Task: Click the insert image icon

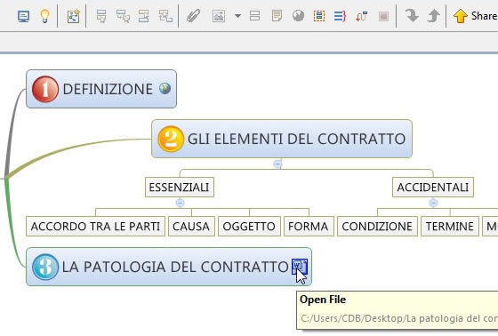Action: pyautogui.click(x=219, y=16)
